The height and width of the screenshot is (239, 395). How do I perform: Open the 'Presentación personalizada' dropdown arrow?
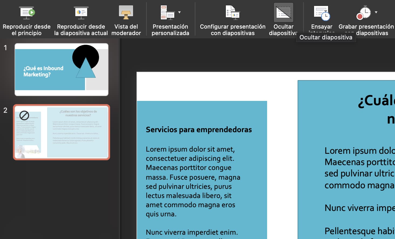click(179, 12)
